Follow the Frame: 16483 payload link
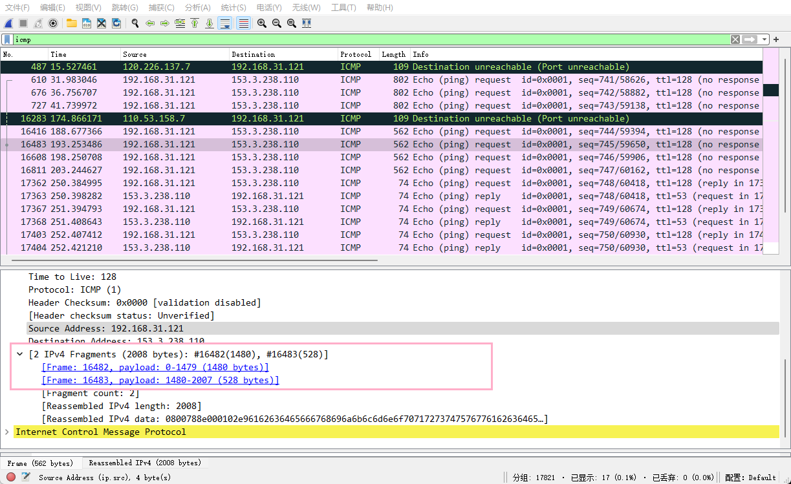The height and width of the screenshot is (484, 791). [160, 380]
